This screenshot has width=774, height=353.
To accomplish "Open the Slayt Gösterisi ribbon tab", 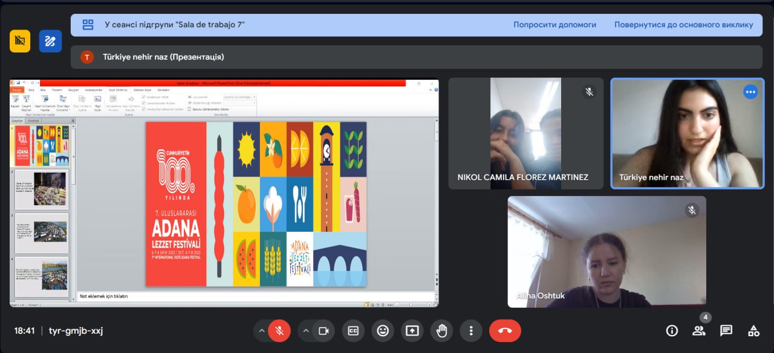I will 117,90.
